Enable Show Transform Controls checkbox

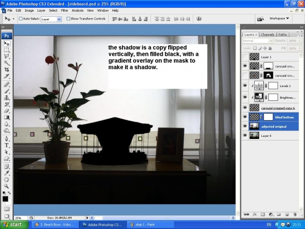(68, 19)
